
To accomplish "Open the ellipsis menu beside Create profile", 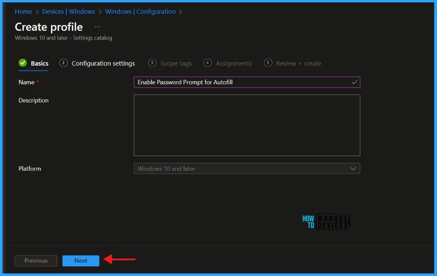I will point(97,27).
